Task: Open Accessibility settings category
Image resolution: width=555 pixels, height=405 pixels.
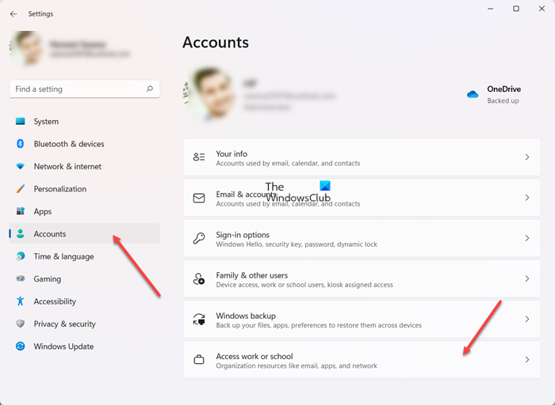Action: pos(85,301)
